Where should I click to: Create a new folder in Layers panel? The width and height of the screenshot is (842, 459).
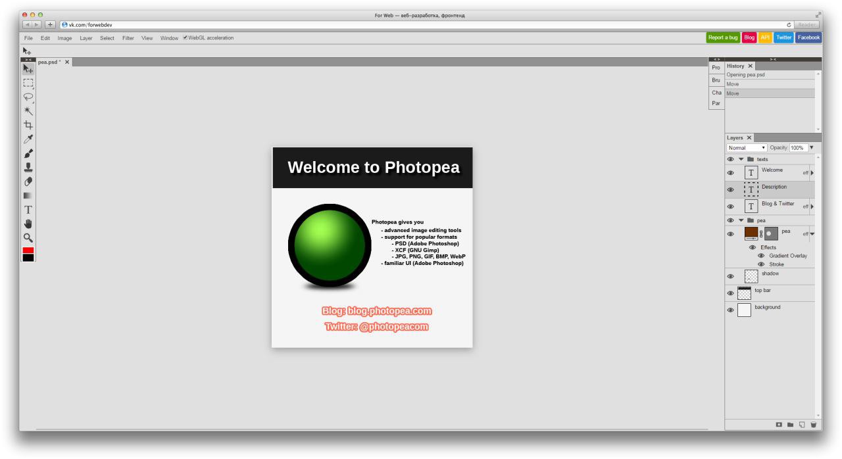click(x=791, y=425)
